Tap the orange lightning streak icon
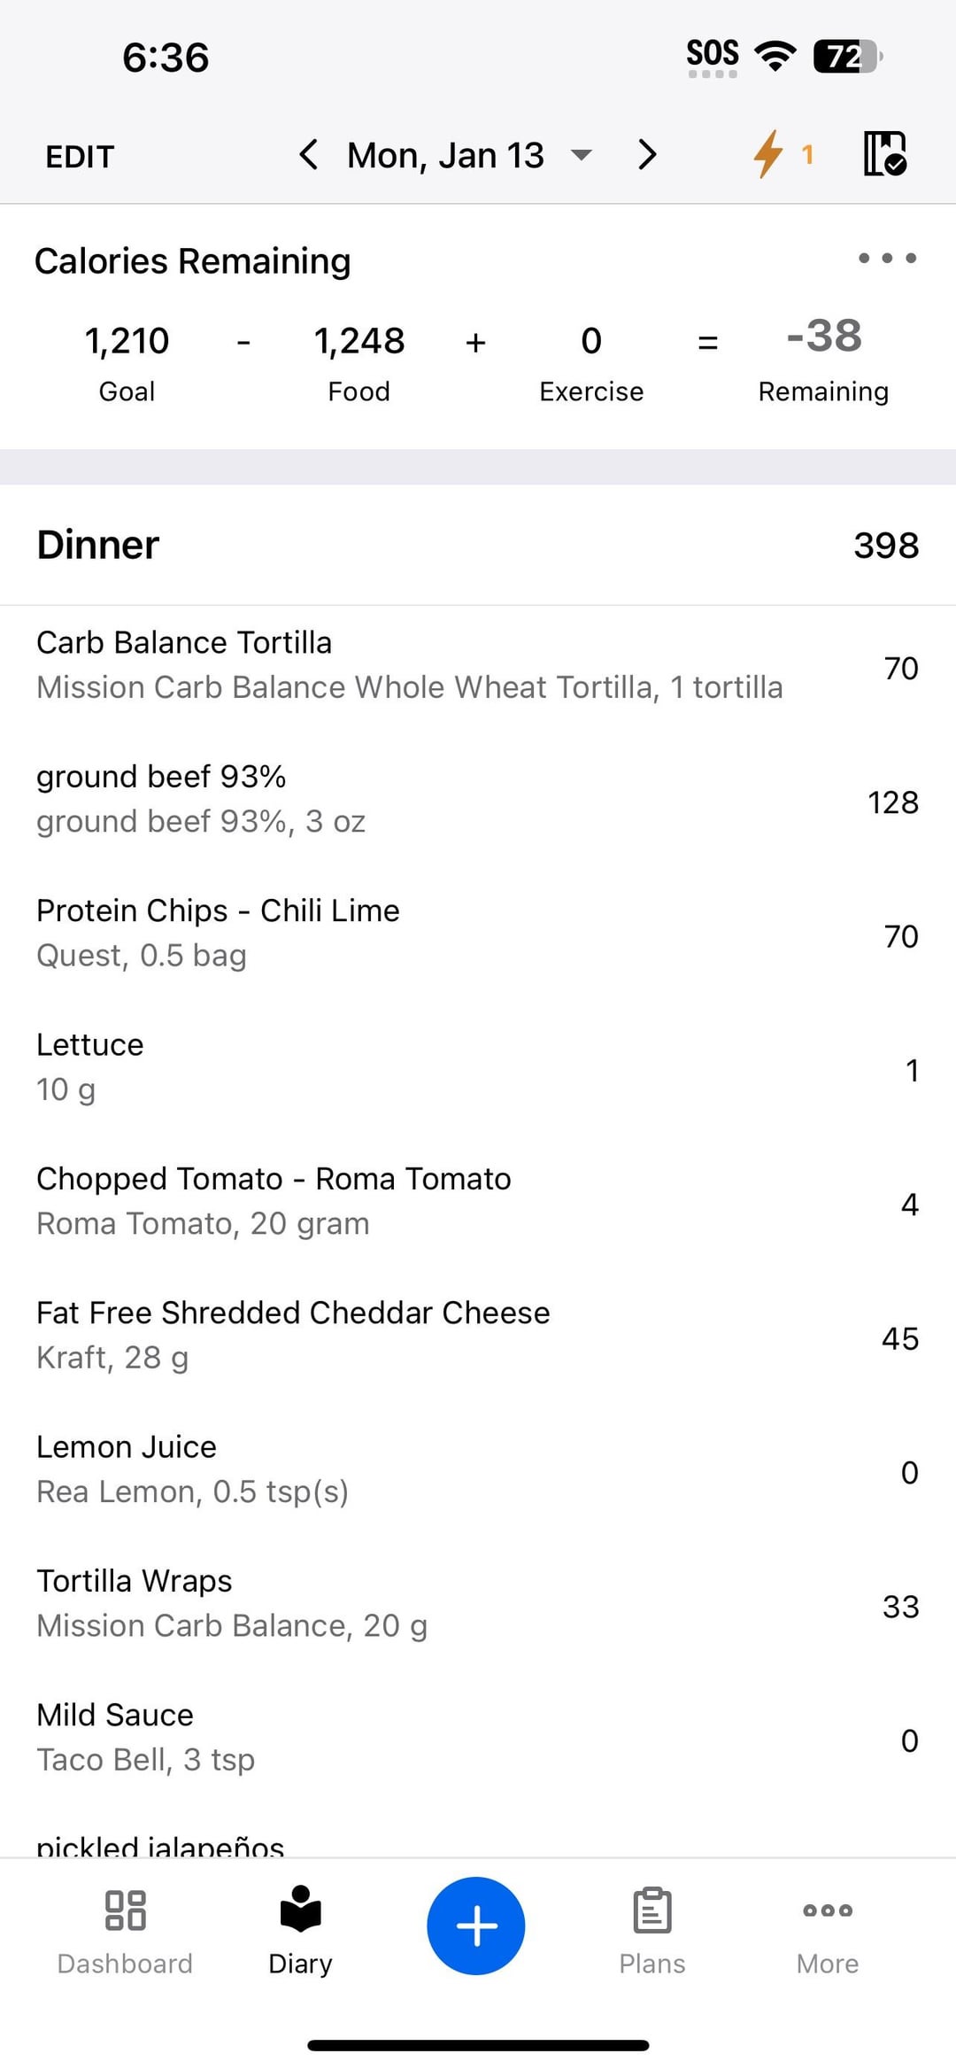The width and height of the screenshot is (956, 2069). point(768,154)
